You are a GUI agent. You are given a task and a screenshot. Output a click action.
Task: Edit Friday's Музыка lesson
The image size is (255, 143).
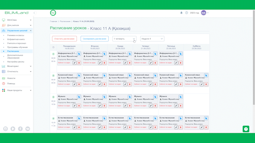(176, 106)
